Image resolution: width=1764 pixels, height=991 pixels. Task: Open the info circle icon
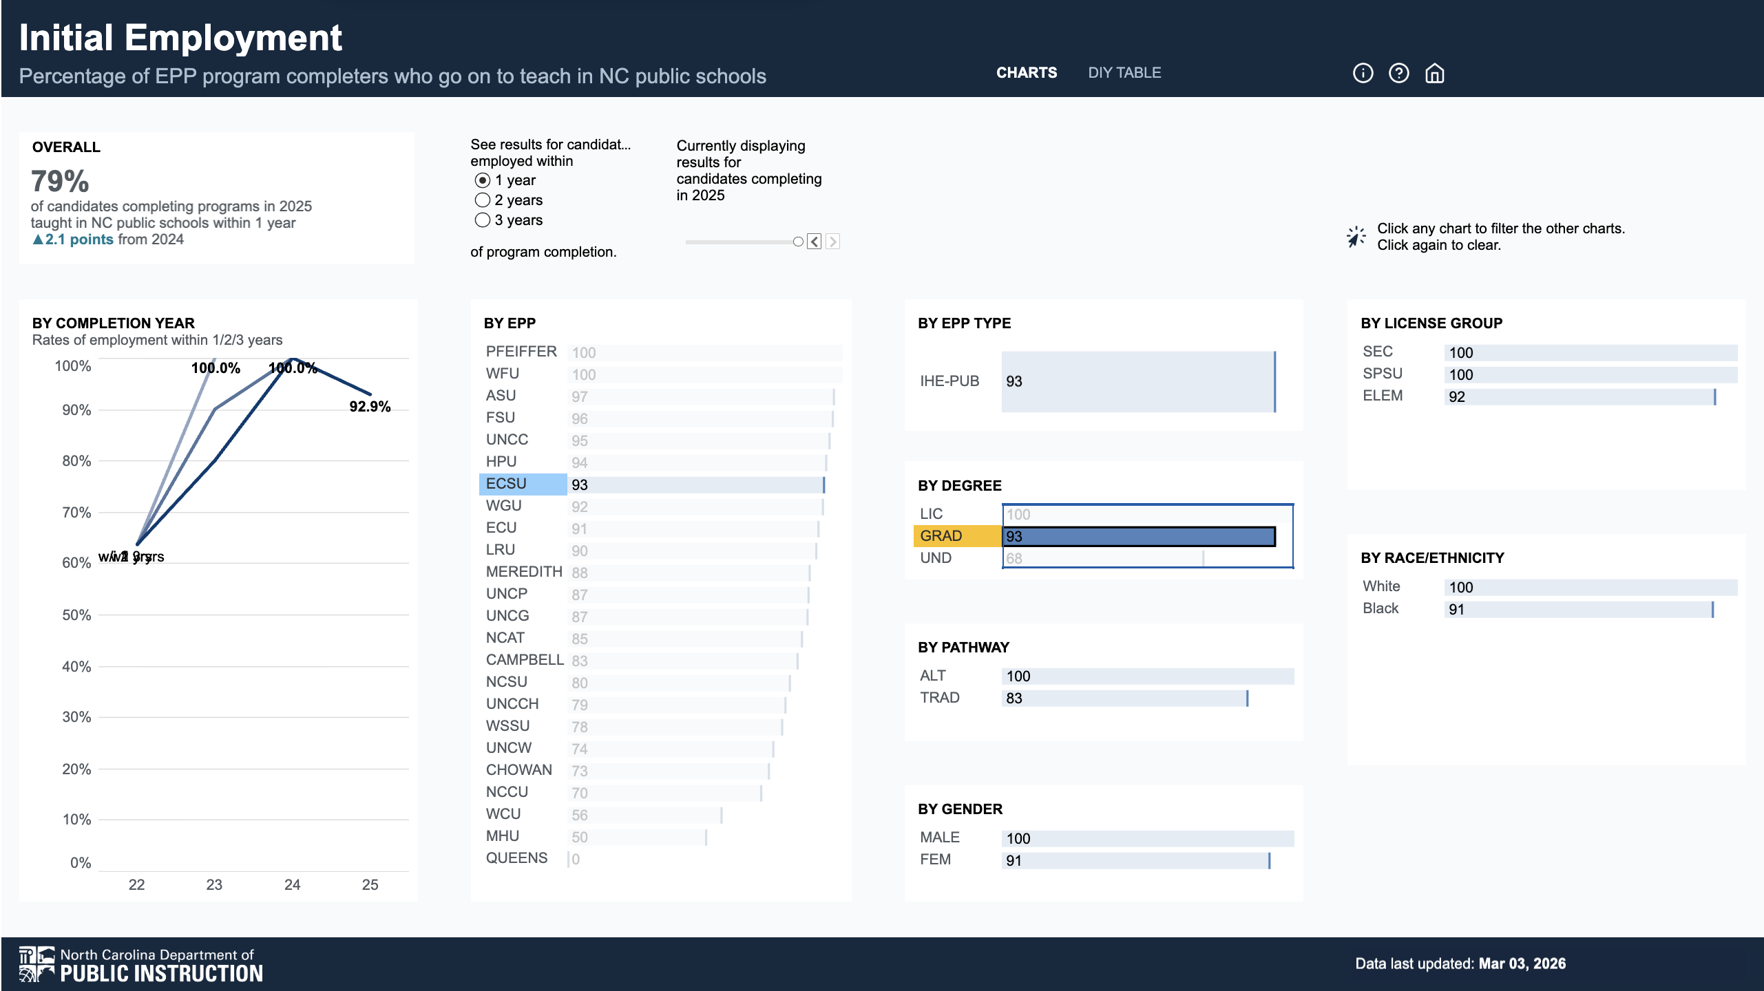(x=1363, y=73)
